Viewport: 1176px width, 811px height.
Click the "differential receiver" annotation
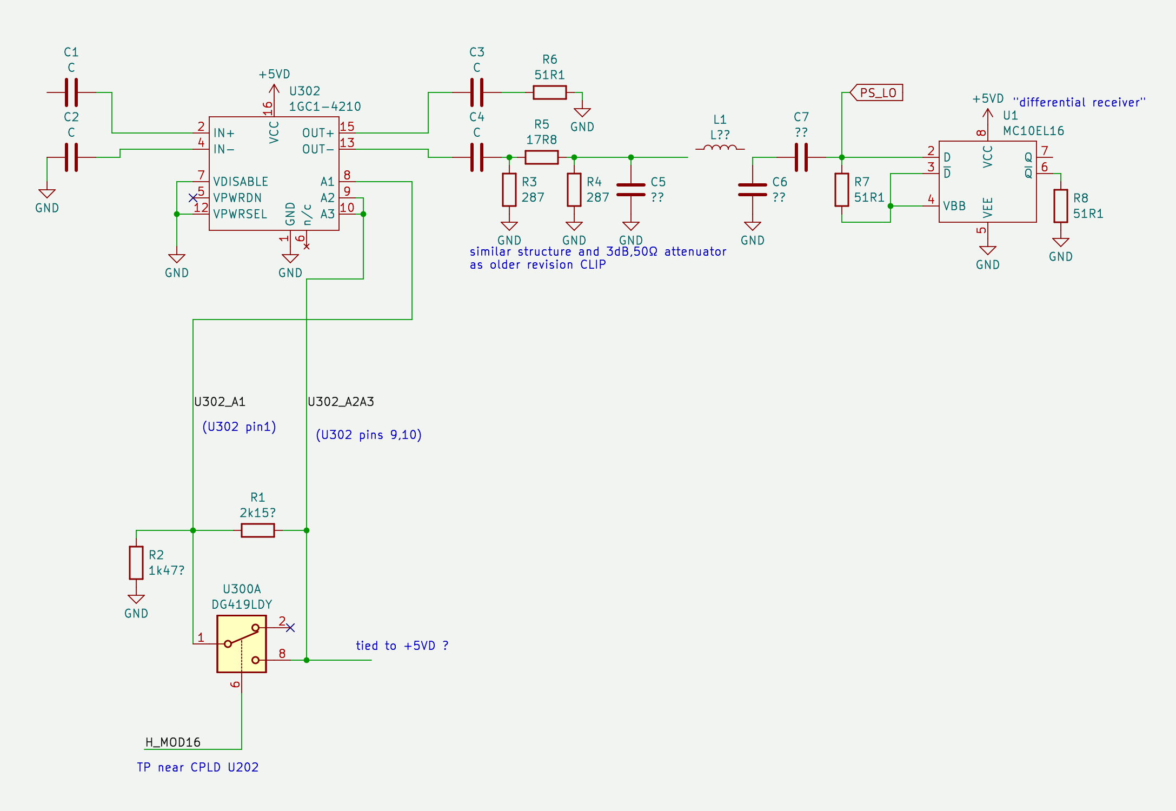pyautogui.click(x=1079, y=102)
